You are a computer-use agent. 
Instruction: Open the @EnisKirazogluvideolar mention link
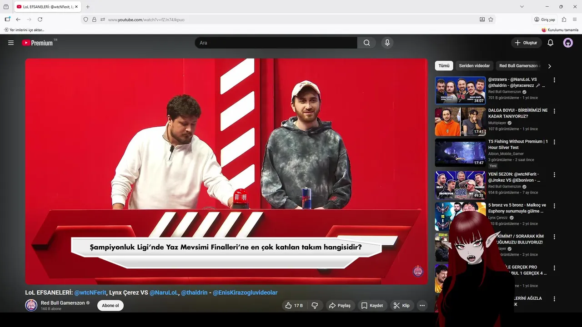click(x=245, y=292)
